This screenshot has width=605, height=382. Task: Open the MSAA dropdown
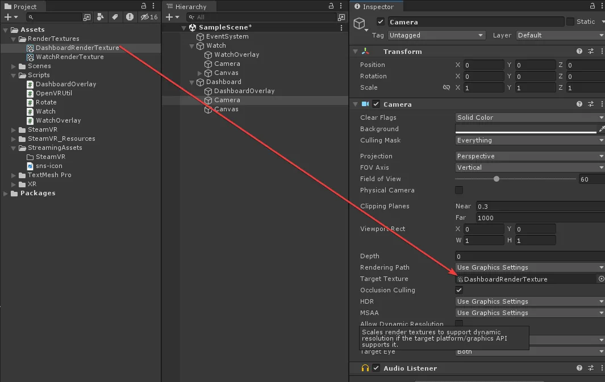530,313
